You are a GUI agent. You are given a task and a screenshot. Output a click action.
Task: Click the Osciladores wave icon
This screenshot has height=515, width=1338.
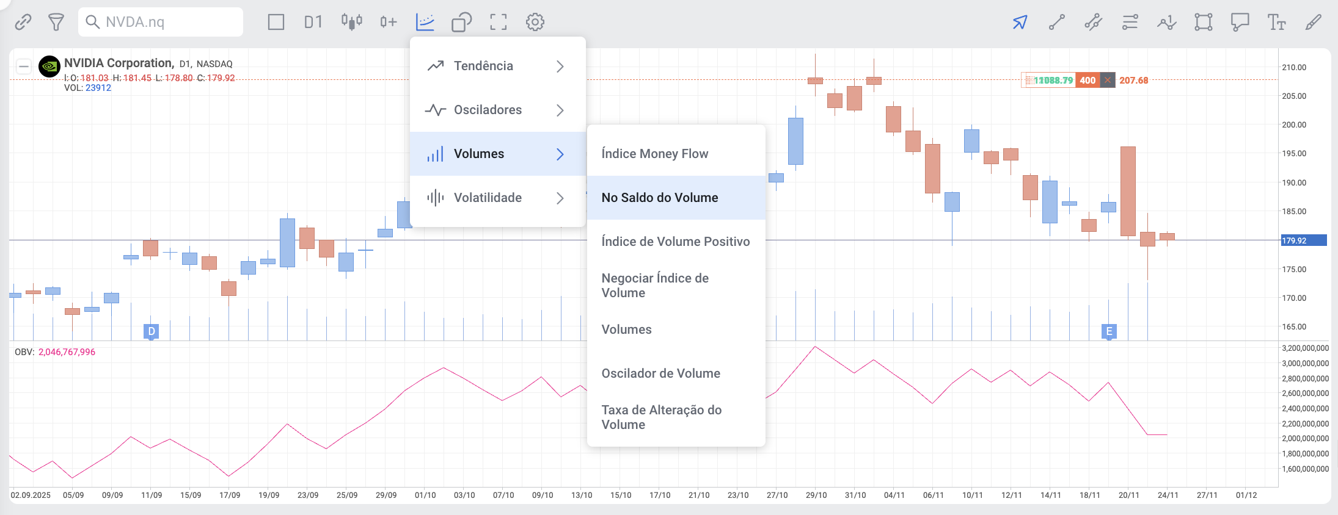coord(436,110)
